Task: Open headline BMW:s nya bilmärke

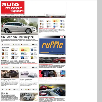Action: pos(26,80)
